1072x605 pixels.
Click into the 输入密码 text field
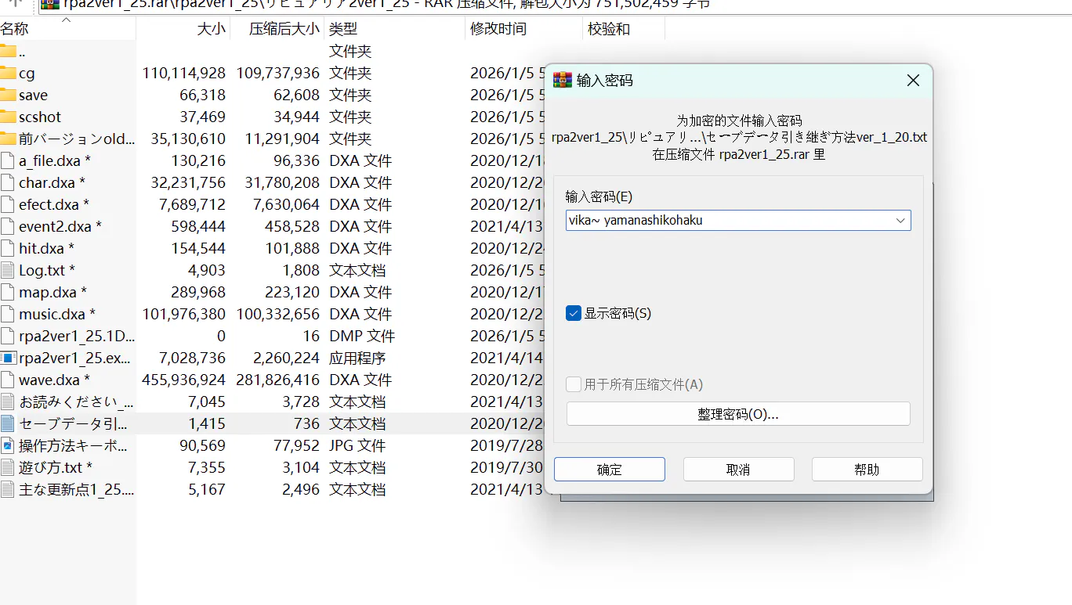tap(729, 221)
